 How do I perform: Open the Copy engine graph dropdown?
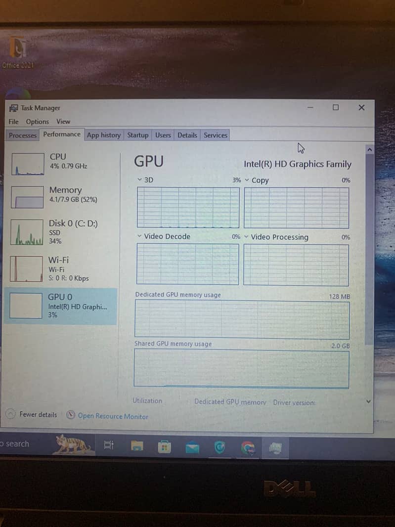[x=247, y=180]
